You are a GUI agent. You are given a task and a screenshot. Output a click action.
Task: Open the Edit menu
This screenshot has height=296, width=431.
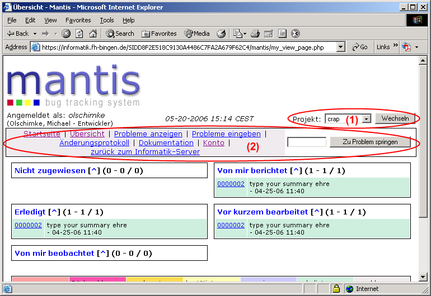click(x=30, y=20)
